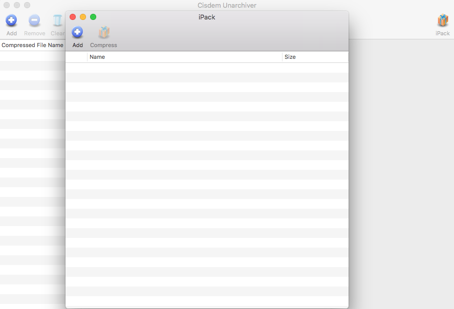Click Add in the Cisdem Unarchiver toolbar
This screenshot has height=309, width=454.
click(11, 21)
